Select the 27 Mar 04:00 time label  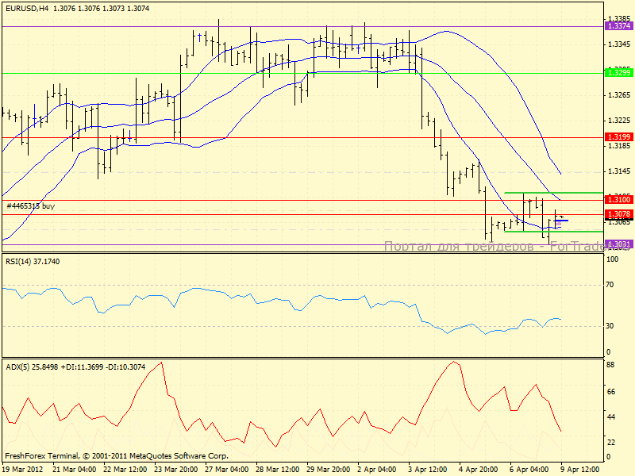(x=229, y=470)
